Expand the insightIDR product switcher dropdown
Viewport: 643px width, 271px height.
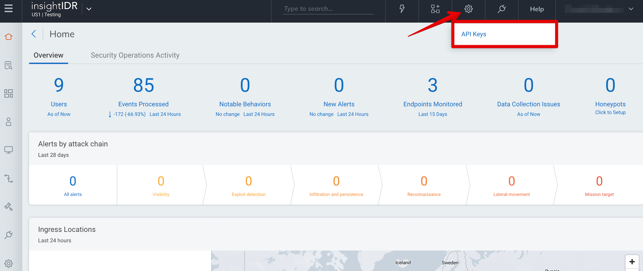[x=89, y=9]
